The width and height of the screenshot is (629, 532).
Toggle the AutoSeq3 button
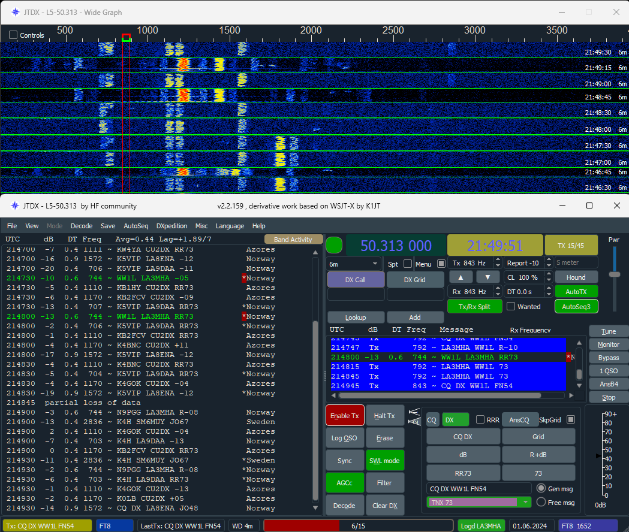point(576,307)
